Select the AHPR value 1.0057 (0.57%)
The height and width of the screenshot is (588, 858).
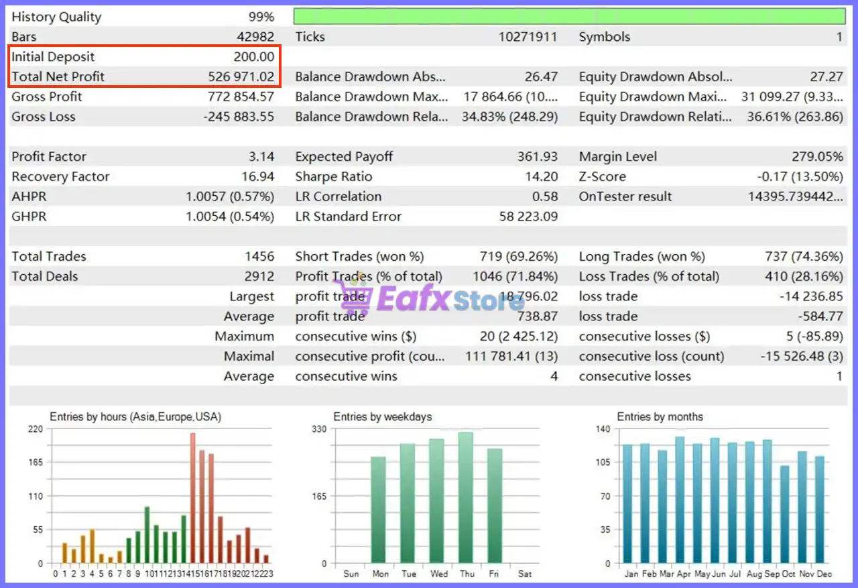click(x=230, y=196)
